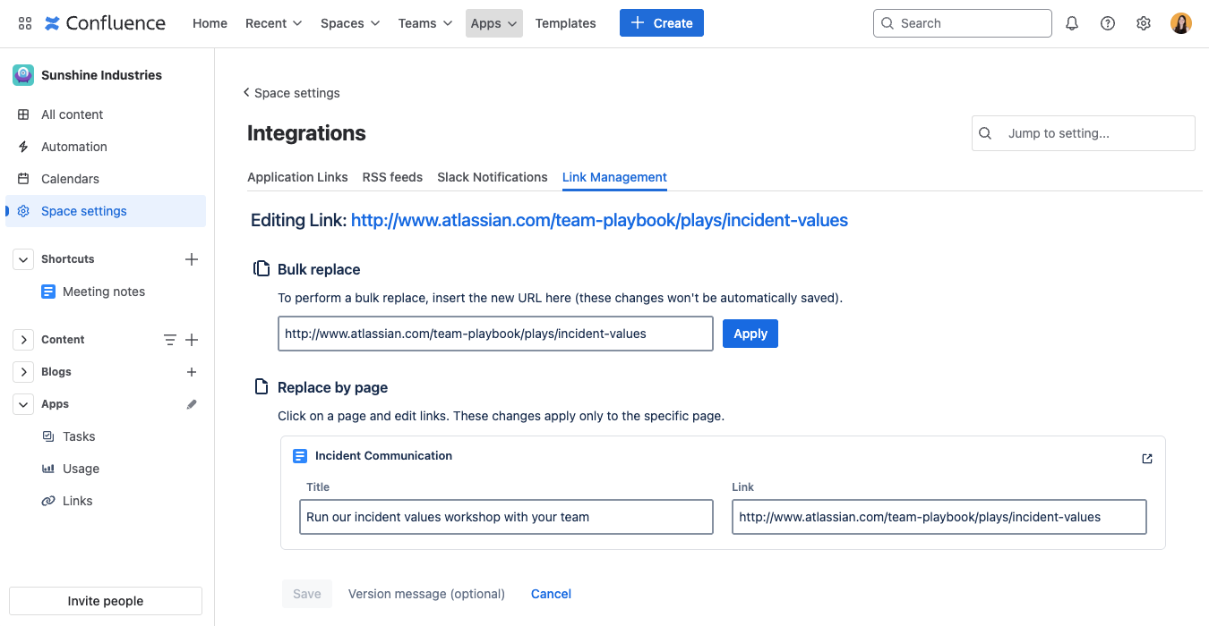Click the edit pencil next to Apps
1209x626 pixels.
(191, 403)
